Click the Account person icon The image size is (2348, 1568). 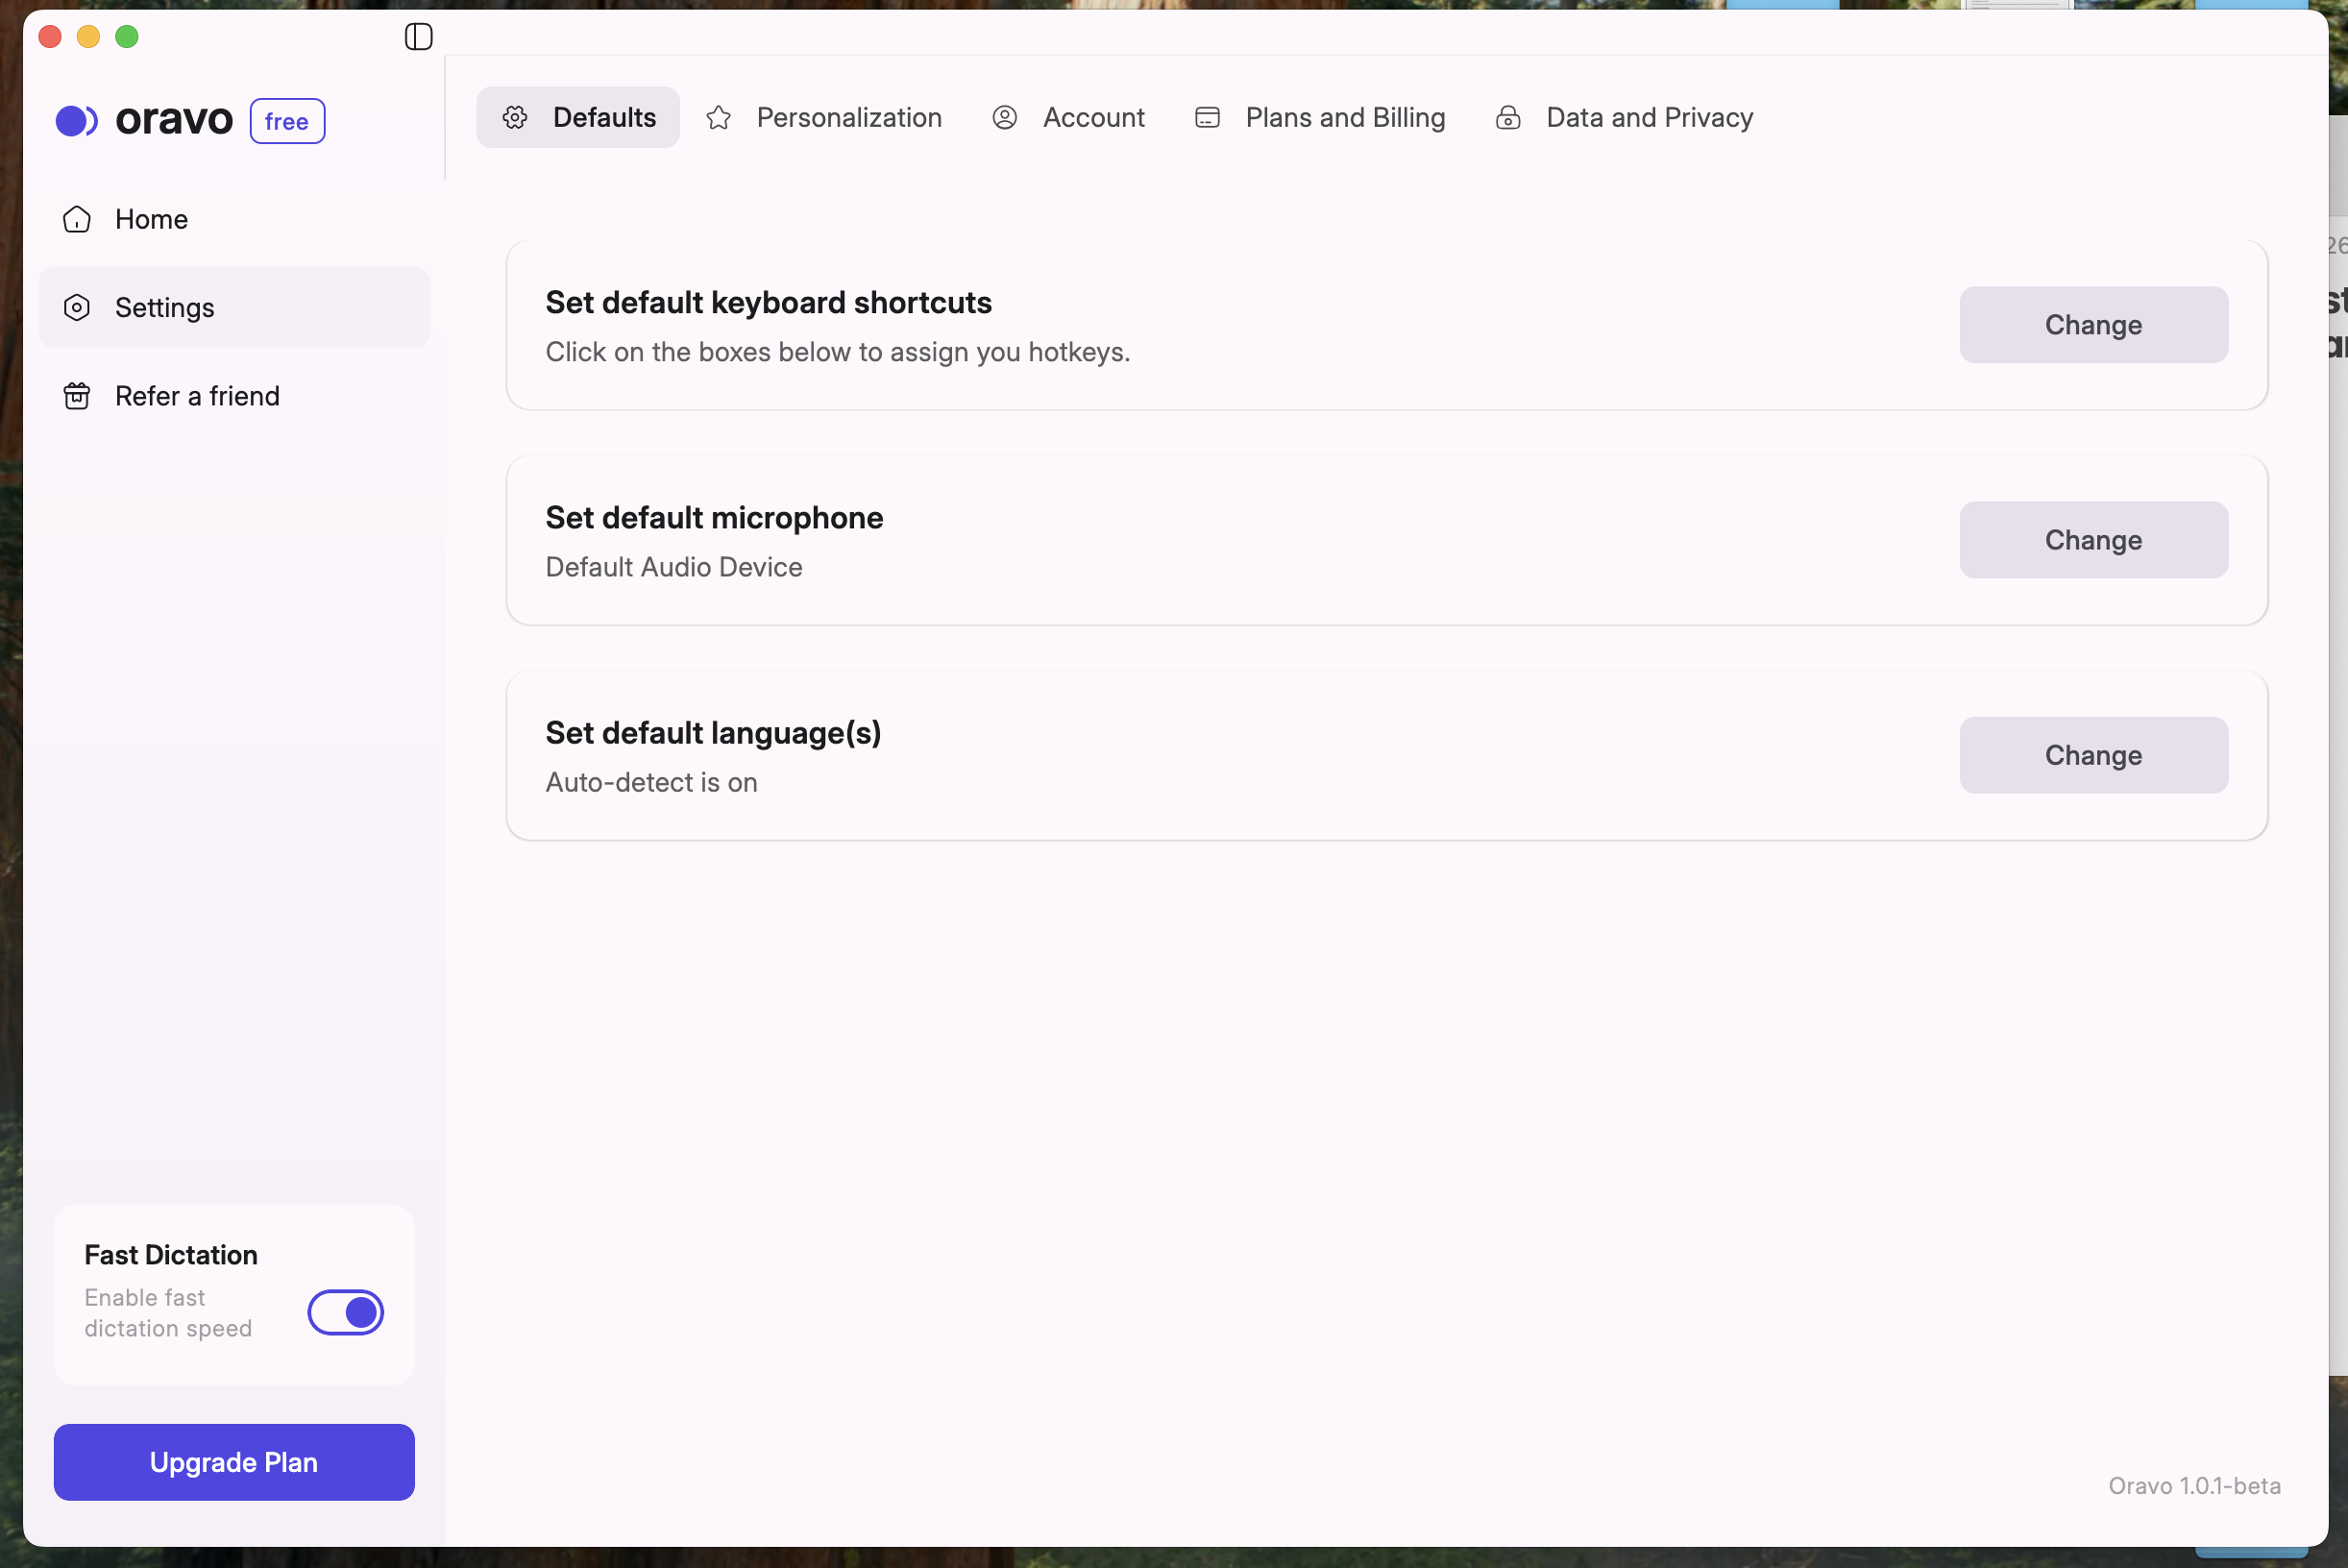click(1004, 118)
